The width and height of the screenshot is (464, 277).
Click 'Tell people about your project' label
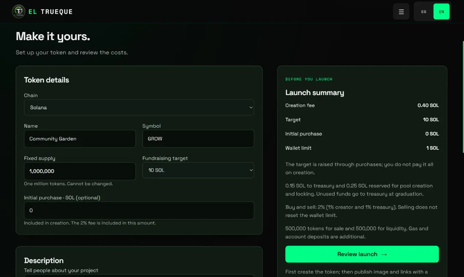click(x=61, y=270)
